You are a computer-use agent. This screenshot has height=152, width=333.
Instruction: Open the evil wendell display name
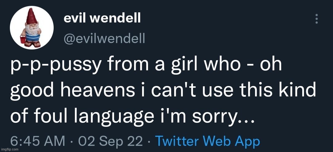pos(102,19)
